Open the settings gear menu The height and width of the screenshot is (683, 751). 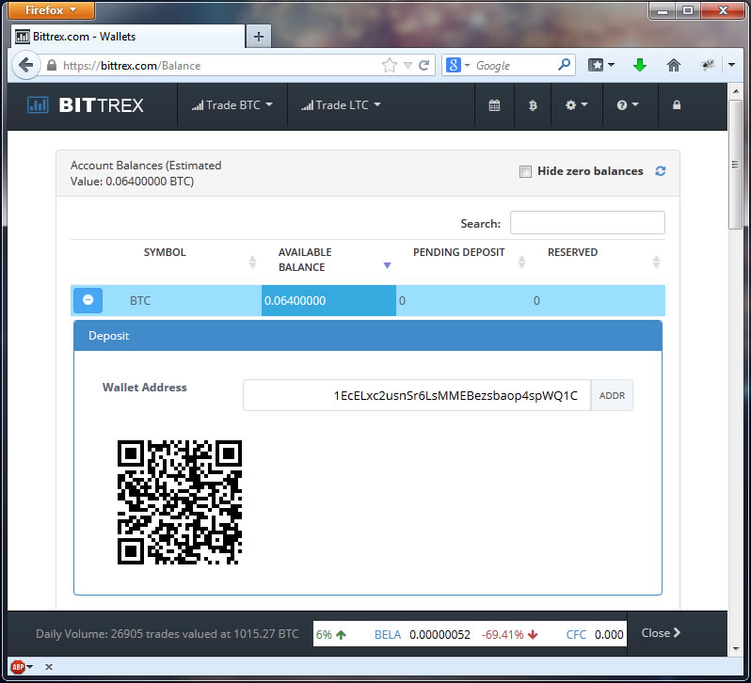576,104
